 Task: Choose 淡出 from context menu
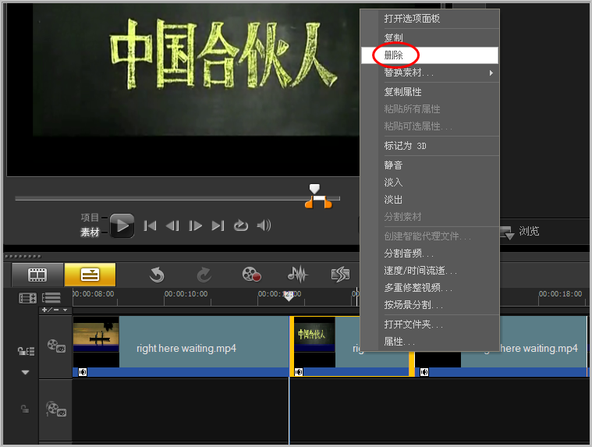coord(430,200)
